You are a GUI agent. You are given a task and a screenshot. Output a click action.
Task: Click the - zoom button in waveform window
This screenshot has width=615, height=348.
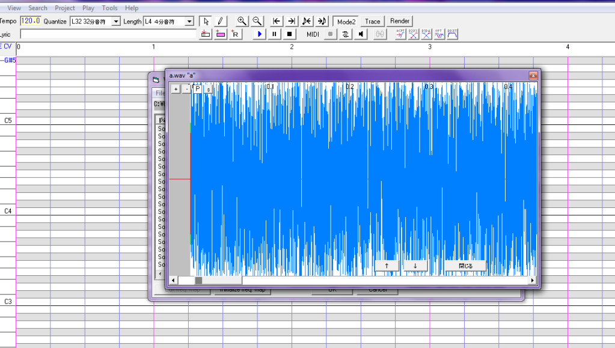tap(187, 89)
